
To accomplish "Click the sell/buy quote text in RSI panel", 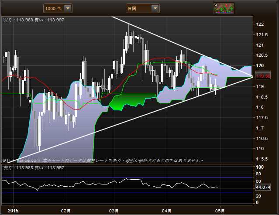I will click(34, 168).
